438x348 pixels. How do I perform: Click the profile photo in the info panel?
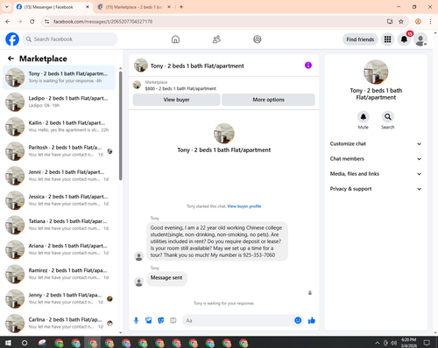[376, 72]
